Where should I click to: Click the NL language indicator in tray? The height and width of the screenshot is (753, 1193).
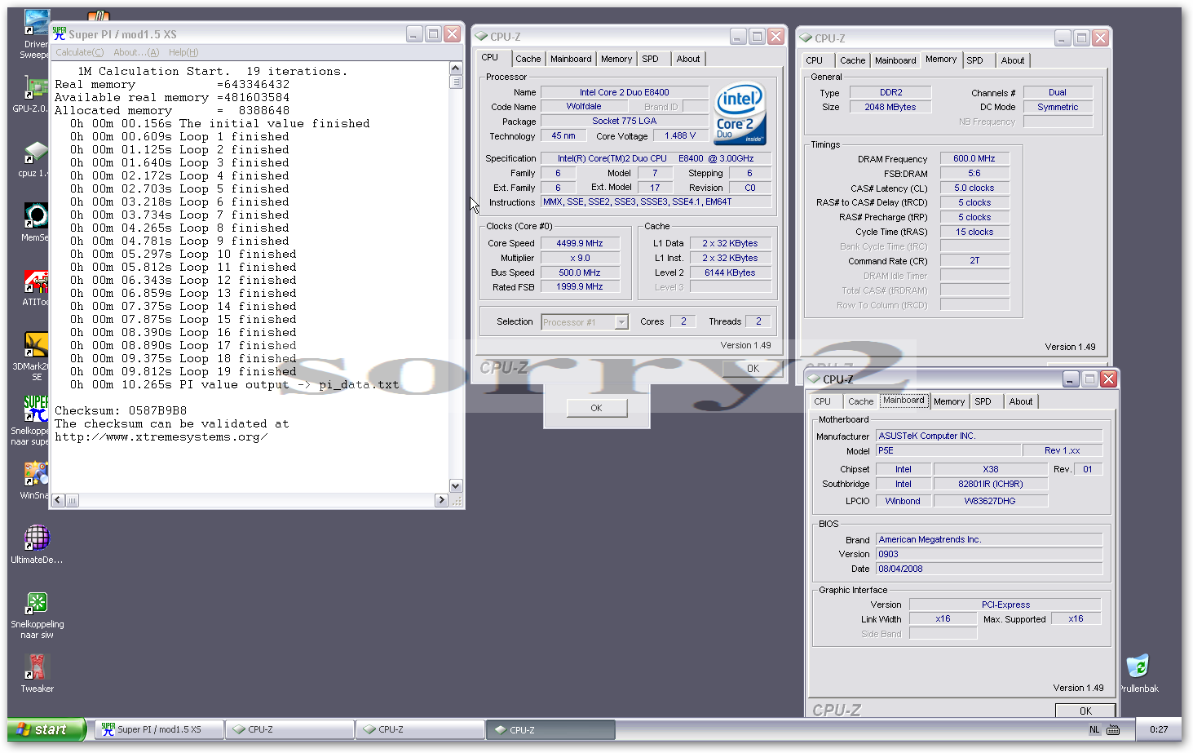click(1094, 730)
